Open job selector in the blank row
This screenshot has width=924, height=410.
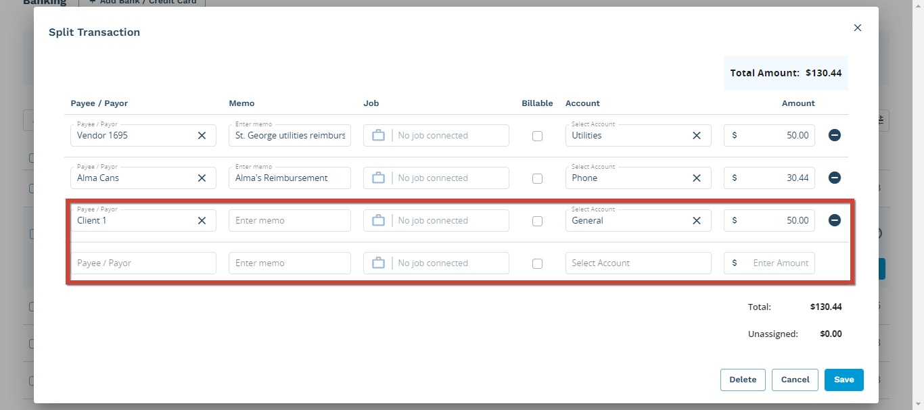coord(436,263)
